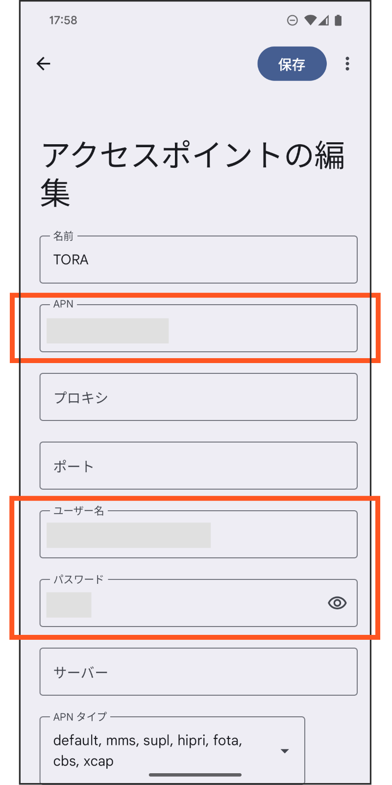Open the three-dot overflow menu
This screenshot has height=785, width=392.
click(347, 63)
